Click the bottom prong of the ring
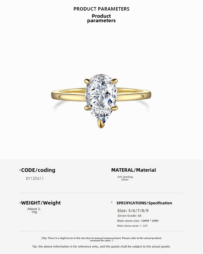Screen dimensions: 203x254 pos(101,124)
